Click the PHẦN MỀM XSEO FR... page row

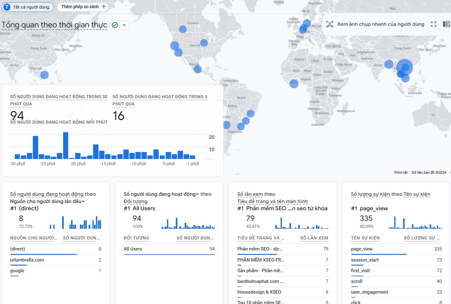point(283,260)
